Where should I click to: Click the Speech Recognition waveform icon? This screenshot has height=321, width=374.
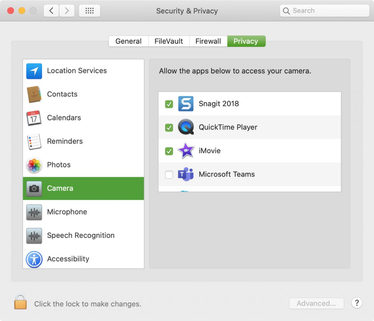[34, 236]
